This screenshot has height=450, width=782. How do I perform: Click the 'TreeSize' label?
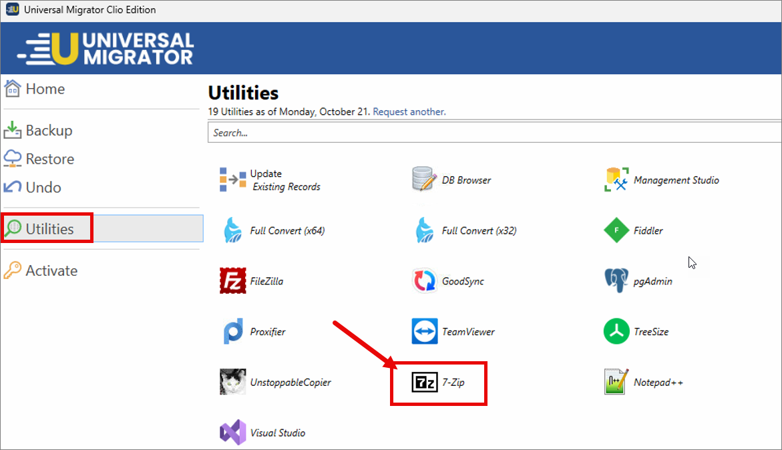(651, 331)
